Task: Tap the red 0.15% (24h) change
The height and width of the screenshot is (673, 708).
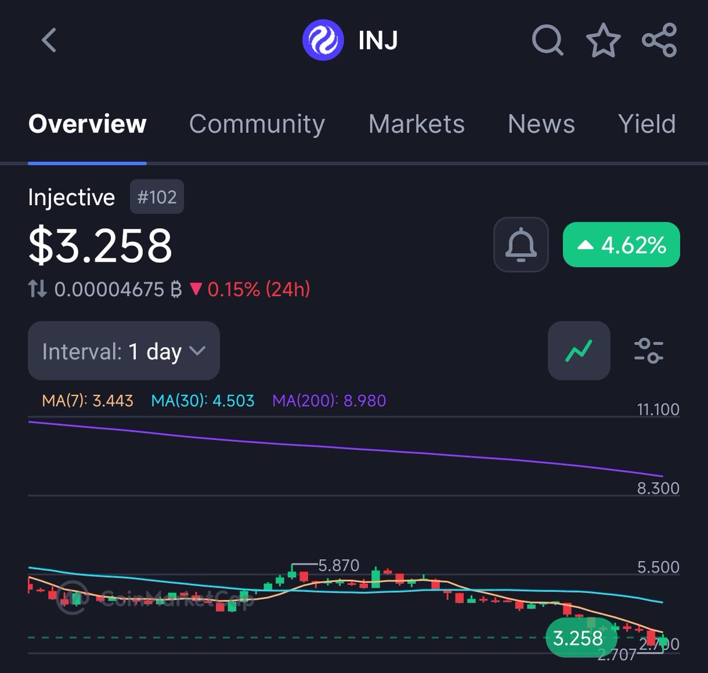Action: click(250, 289)
